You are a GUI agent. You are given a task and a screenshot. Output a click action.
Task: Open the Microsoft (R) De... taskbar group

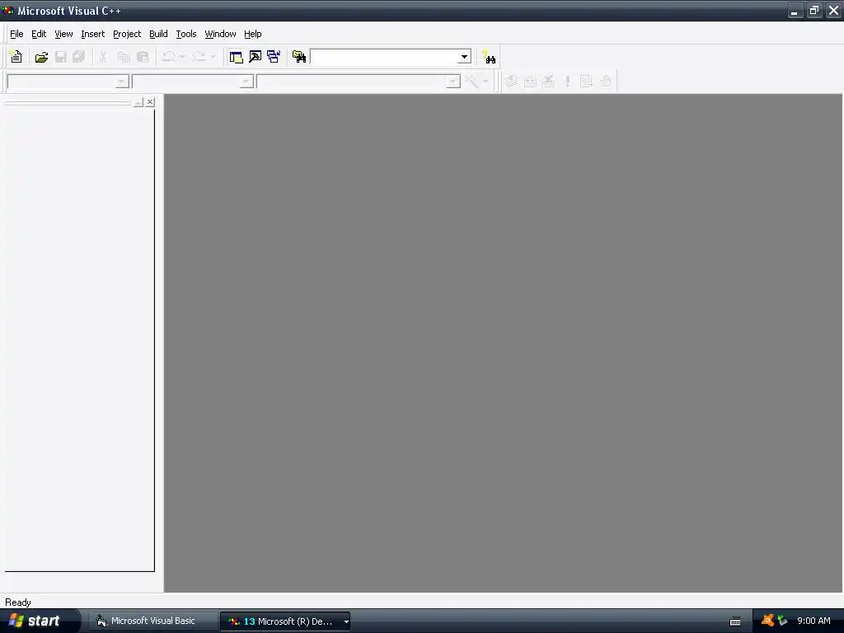click(x=285, y=621)
